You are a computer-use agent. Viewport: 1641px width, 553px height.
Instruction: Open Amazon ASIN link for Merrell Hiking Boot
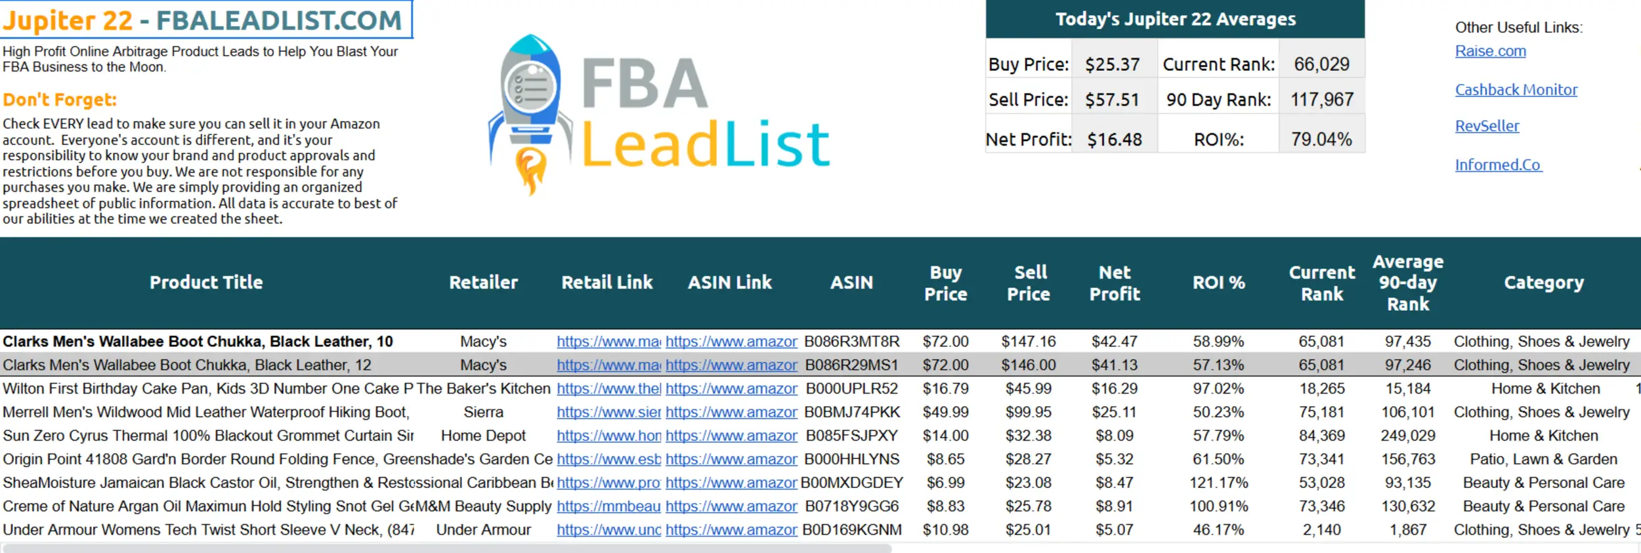point(731,413)
